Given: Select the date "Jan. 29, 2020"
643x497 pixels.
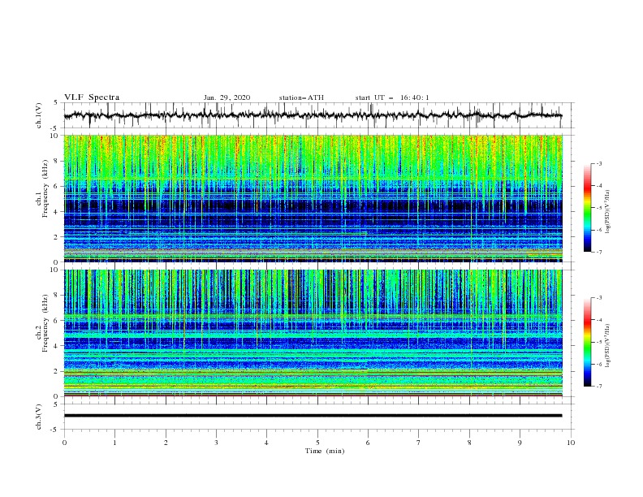Looking at the screenshot, I should (227, 97).
